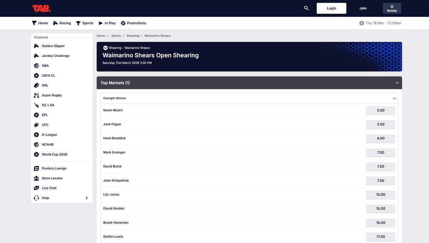Click the Home breadcrumb link
Viewport: 429px width, 243px height.
point(101,36)
